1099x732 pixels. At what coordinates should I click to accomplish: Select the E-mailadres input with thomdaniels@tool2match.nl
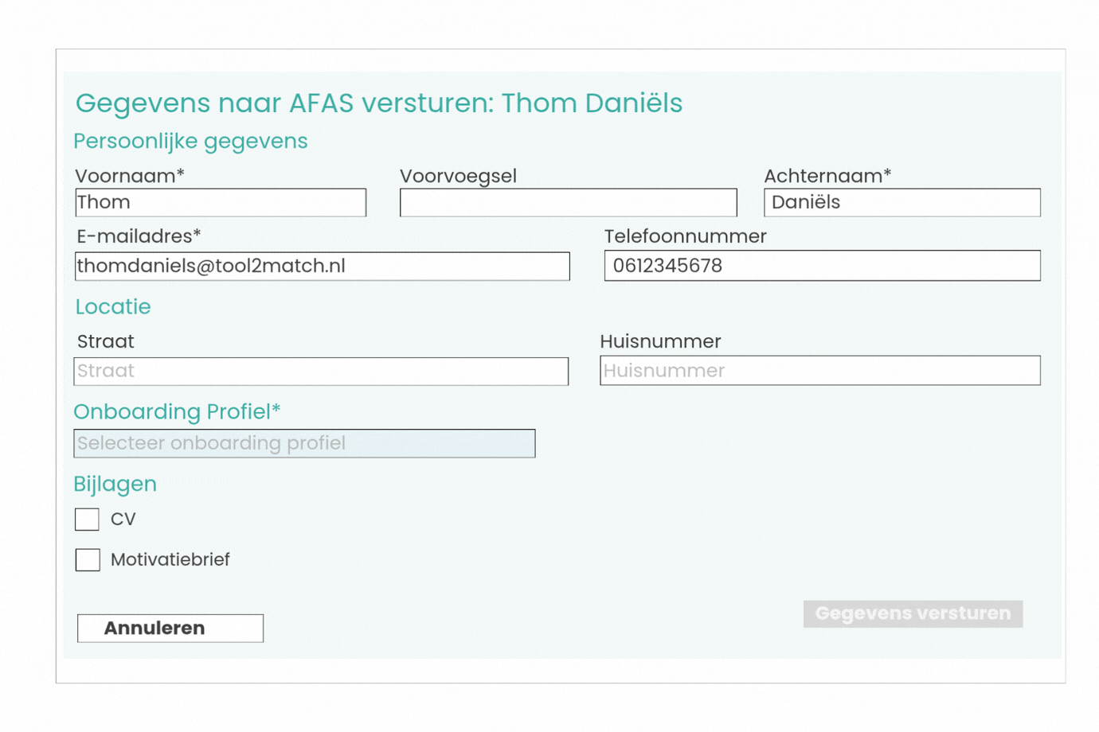322,267
